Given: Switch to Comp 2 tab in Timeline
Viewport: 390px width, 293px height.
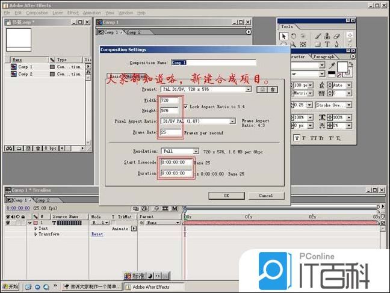Looking at the screenshot, I should 43,200.
